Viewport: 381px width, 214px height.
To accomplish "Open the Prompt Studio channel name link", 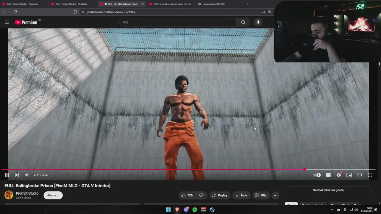I will click(x=27, y=193).
